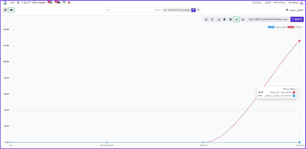The width and height of the screenshot is (306, 149).
Task: Click insert in spreadsheet (اکسل/گوگل شیت) button
Action: (x=268, y=19)
